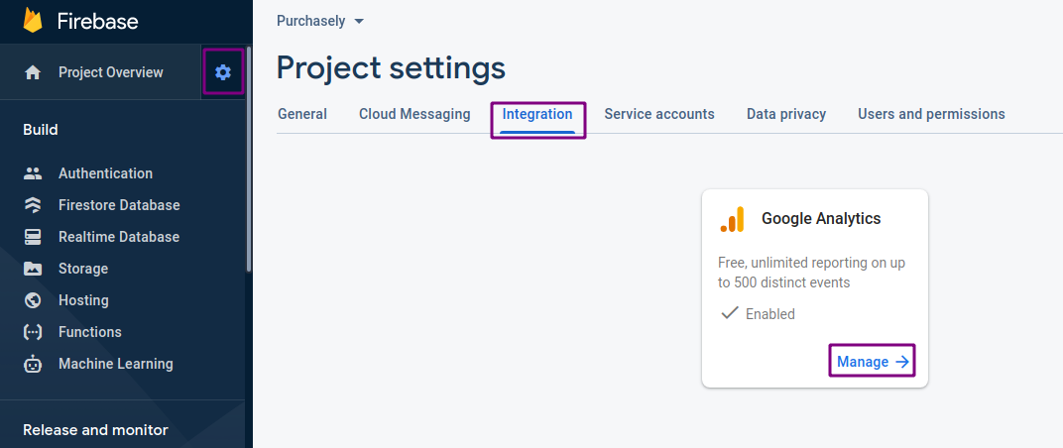
Task: Click the Manage link for Google Analytics
Action: (873, 362)
